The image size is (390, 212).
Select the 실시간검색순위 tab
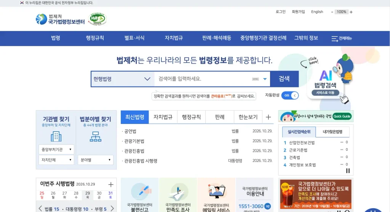pos(299,132)
